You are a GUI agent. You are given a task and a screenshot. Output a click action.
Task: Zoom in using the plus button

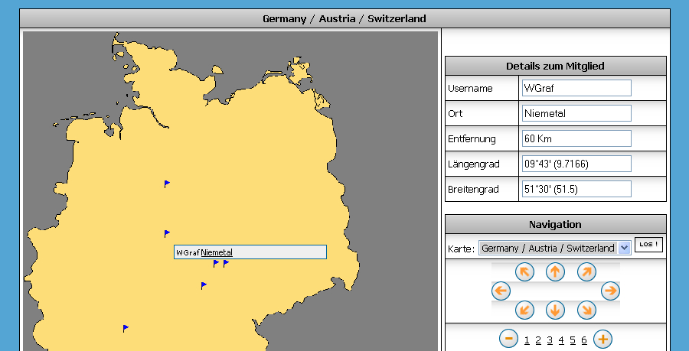(602, 339)
